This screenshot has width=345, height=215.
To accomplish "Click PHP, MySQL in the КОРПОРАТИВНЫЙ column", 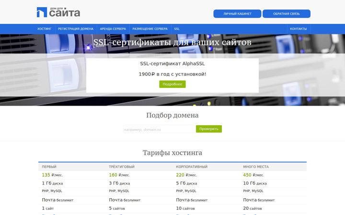I will 186,191.
